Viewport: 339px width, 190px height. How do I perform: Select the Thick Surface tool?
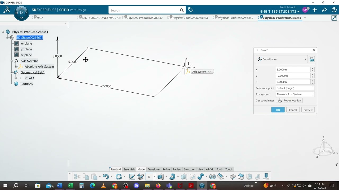[x=241, y=177]
